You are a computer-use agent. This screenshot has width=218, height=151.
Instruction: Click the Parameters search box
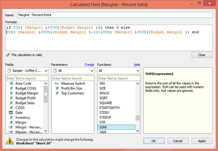coord(73,78)
